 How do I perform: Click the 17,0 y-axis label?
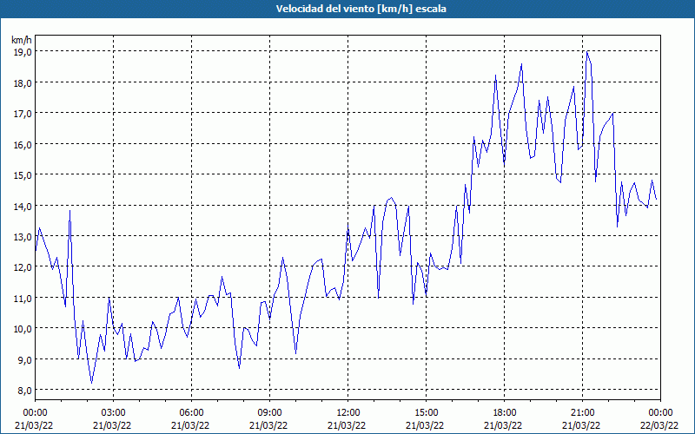(23, 114)
